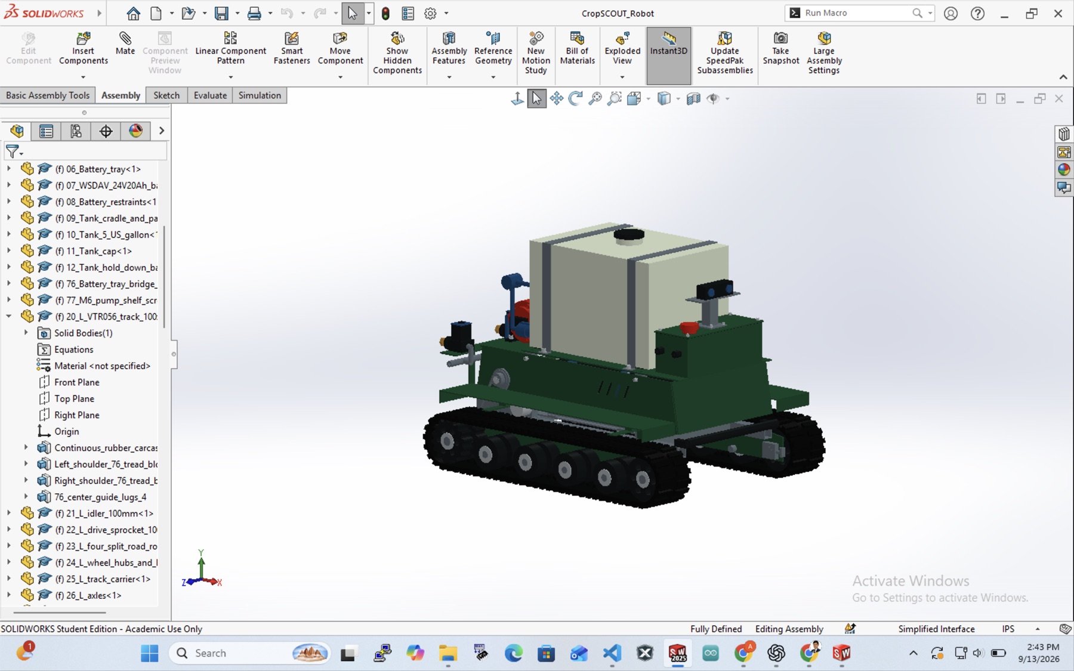This screenshot has width=1074, height=671.
Task: Click the Pan view icon
Action: tap(556, 98)
